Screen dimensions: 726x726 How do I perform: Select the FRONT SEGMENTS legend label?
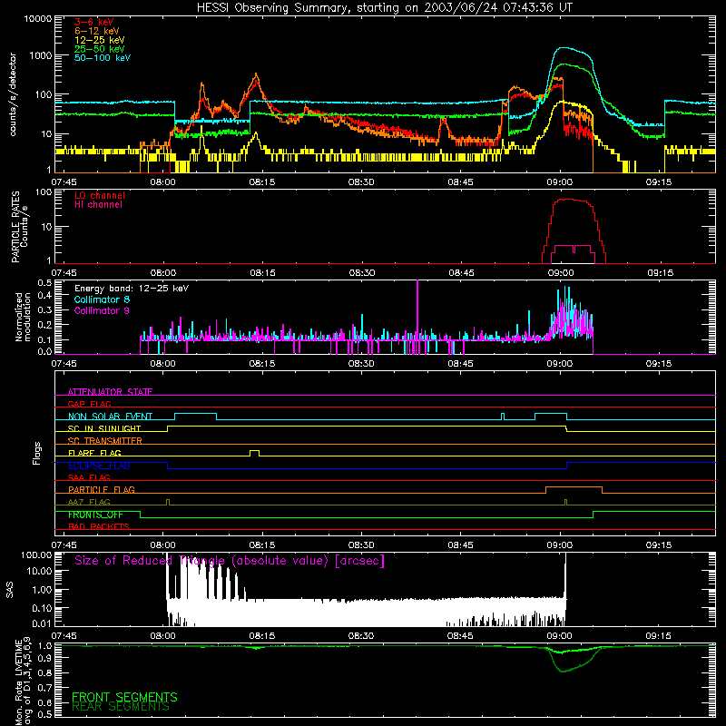coord(124,697)
